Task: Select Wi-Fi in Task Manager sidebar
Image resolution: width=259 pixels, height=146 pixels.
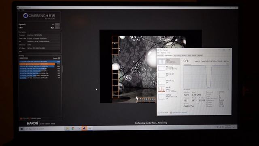Action: [x=169, y=89]
